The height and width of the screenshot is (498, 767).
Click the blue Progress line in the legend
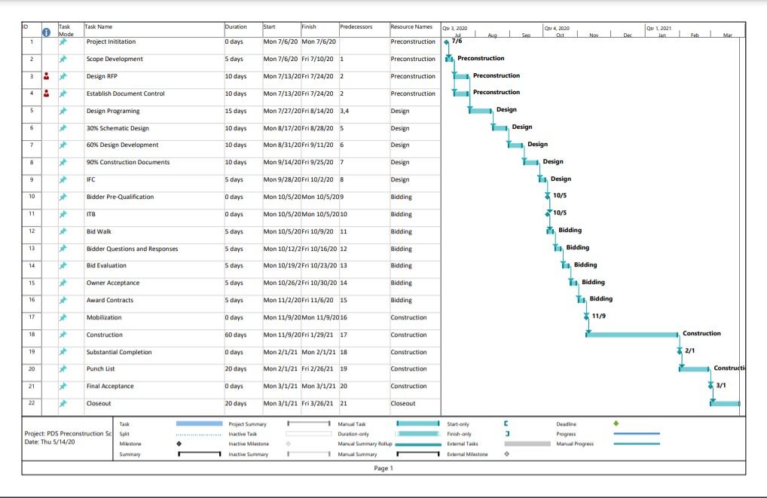coord(637,433)
